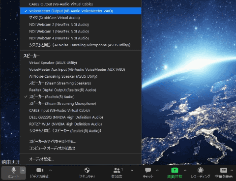The height and width of the screenshot is (181, 236).
Task: Select Steam Streaming Speakers output
Action: pos(81,83)
